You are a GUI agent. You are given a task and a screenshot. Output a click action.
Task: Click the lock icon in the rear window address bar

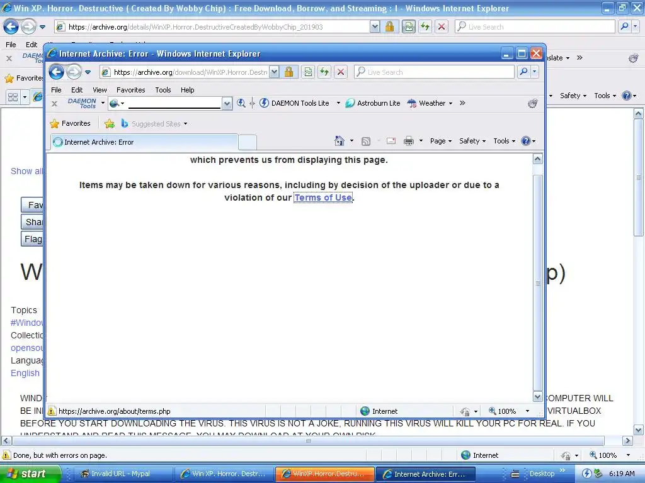[x=389, y=26]
